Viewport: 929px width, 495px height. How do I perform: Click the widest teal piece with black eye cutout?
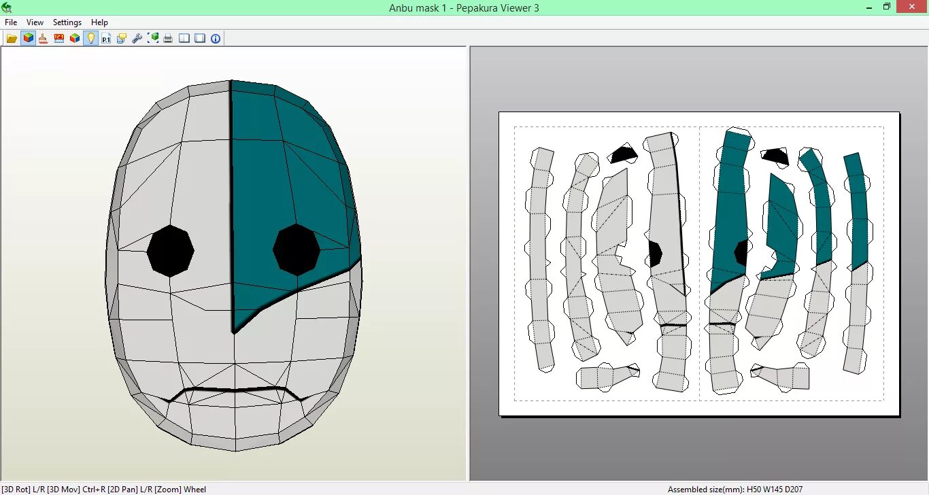[731, 212]
